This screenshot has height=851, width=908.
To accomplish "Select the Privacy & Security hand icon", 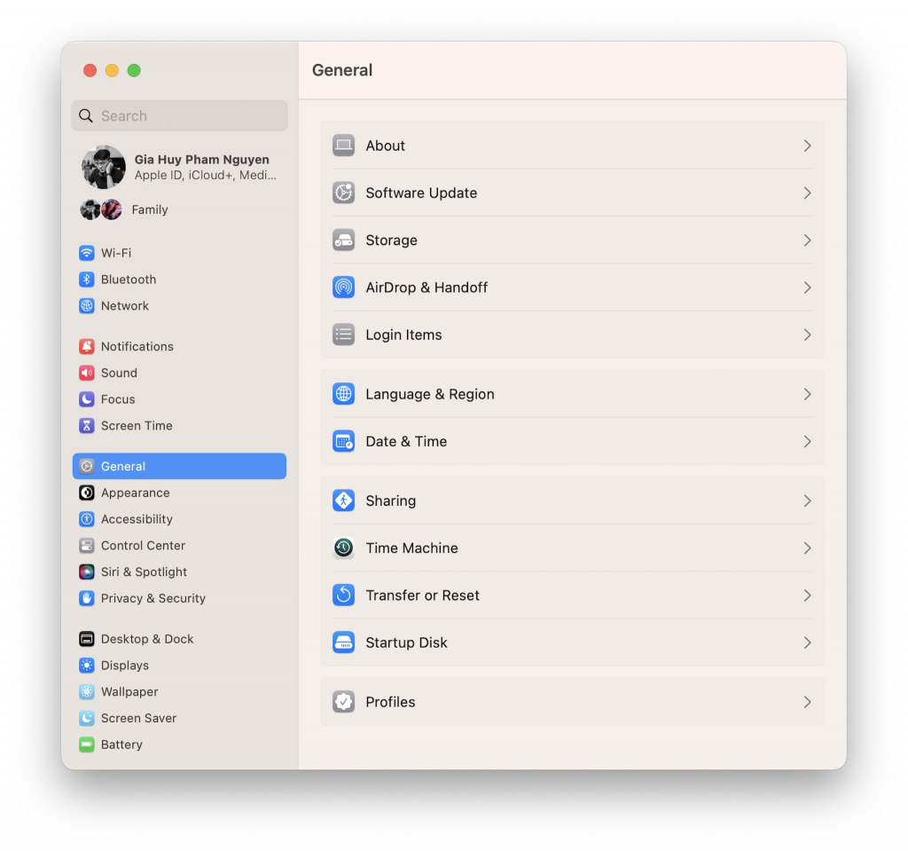I will pos(87,598).
